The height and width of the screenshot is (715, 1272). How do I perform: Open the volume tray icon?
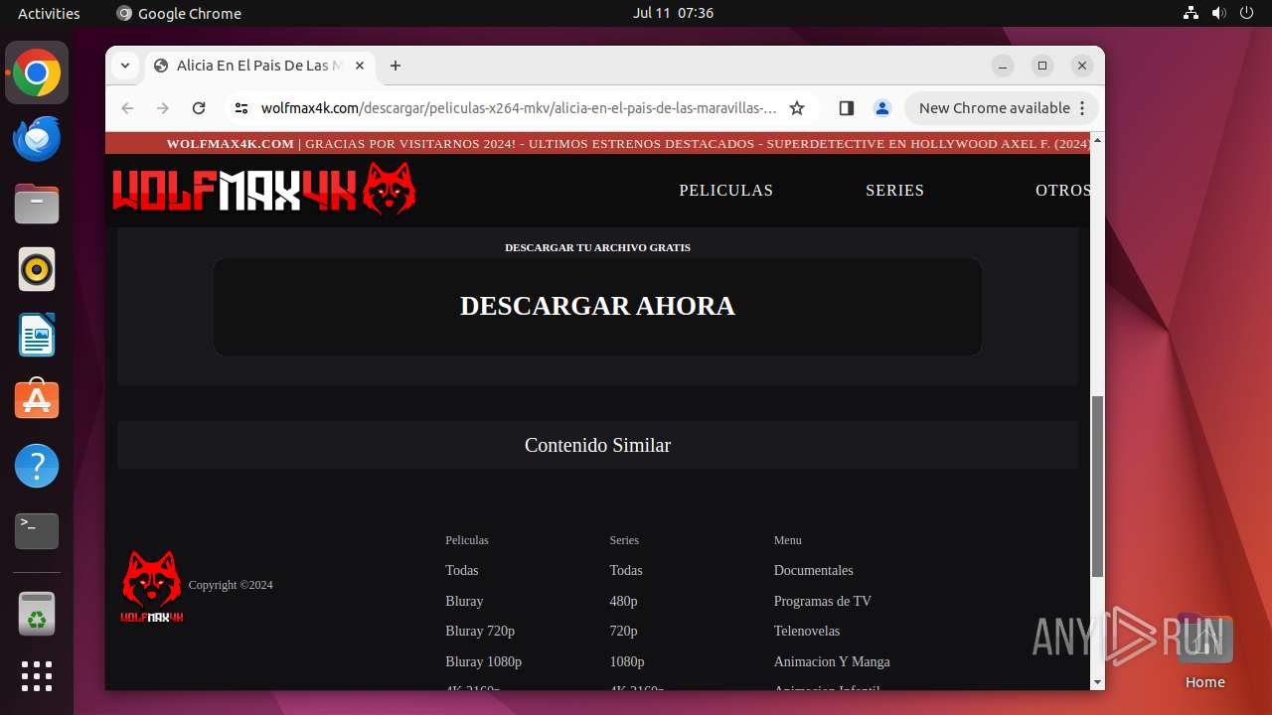coord(1219,13)
